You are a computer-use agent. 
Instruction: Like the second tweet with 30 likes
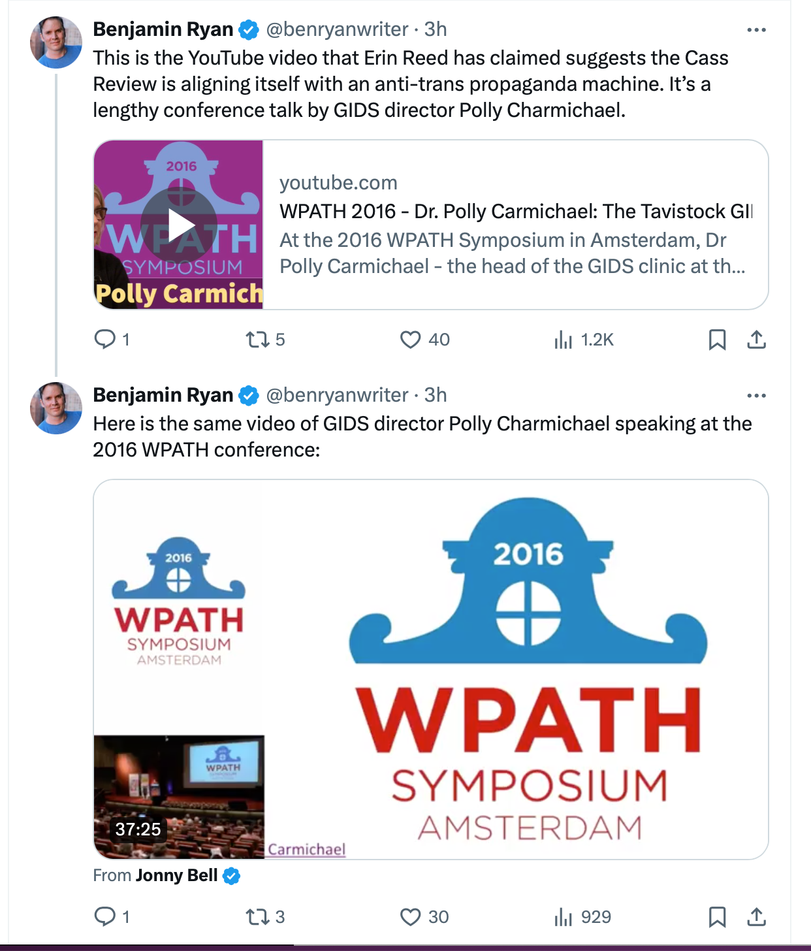click(x=424, y=916)
